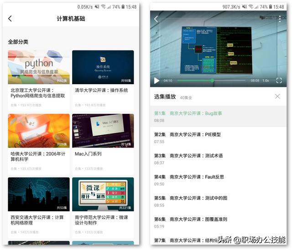Tap the 09:50 duration under 第4集
The width and height of the screenshot is (292, 250).
[159, 184]
